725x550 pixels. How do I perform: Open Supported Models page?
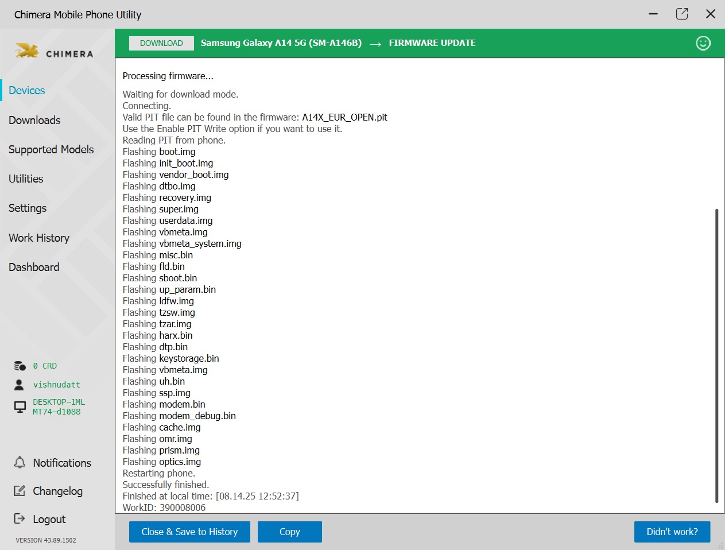pos(51,149)
